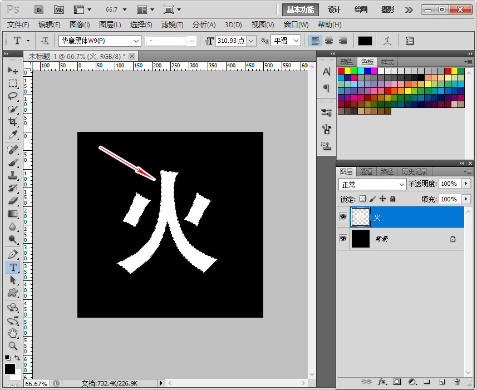
Task: Select the Crop tool
Action: [x=12, y=122]
